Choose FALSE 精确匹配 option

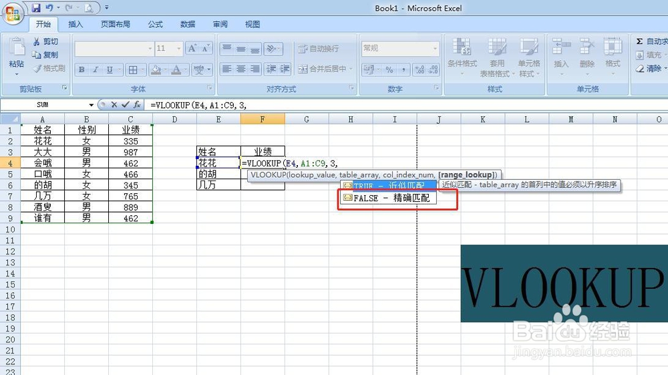click(389, 198)
